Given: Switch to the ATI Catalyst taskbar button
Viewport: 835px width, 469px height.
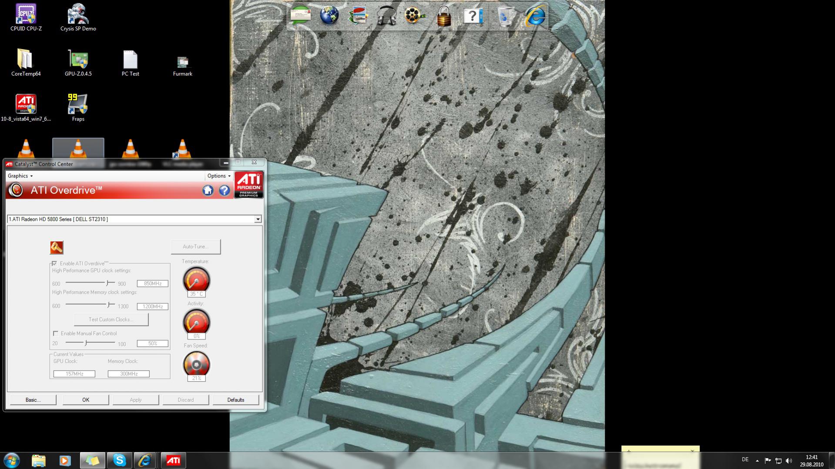Looking at the screenshot, I should [x=173, y=460].
